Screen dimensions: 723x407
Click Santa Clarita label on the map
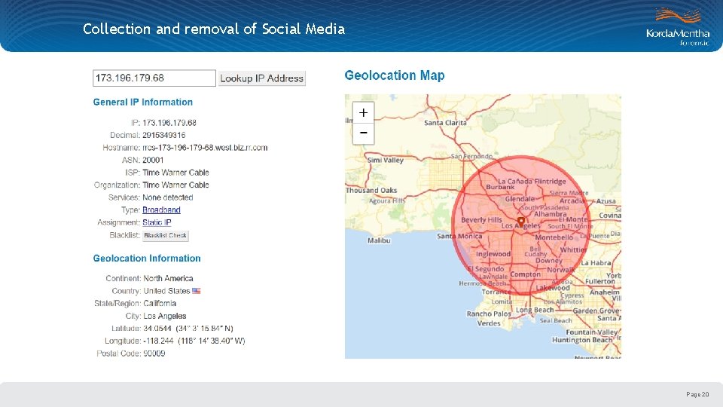point(445,123)
